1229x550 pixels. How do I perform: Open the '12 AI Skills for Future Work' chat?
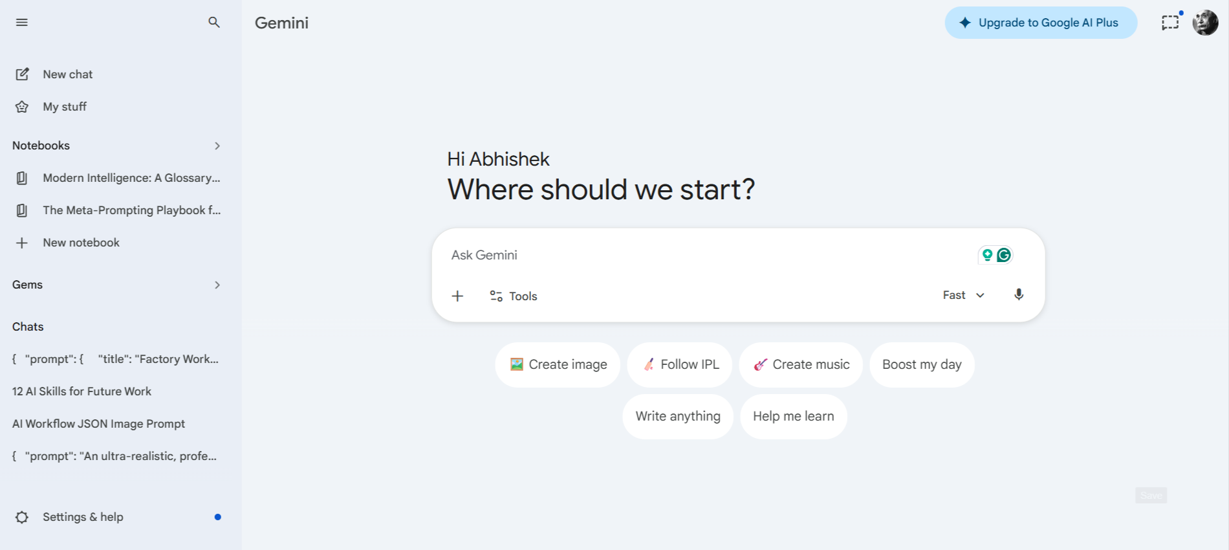pyautogui.click(x=82, y=391)
